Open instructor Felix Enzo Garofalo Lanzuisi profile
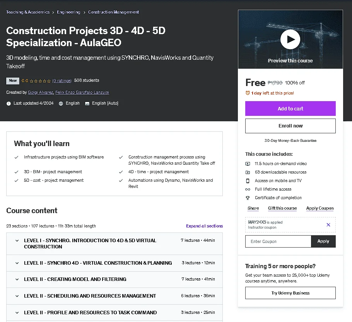Screen dimensions: 352x322 pyautogui.click(x=82, y=93)
